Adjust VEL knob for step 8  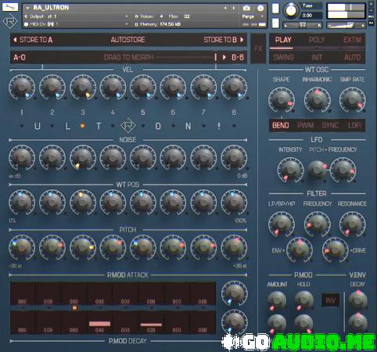click(234, 88)
